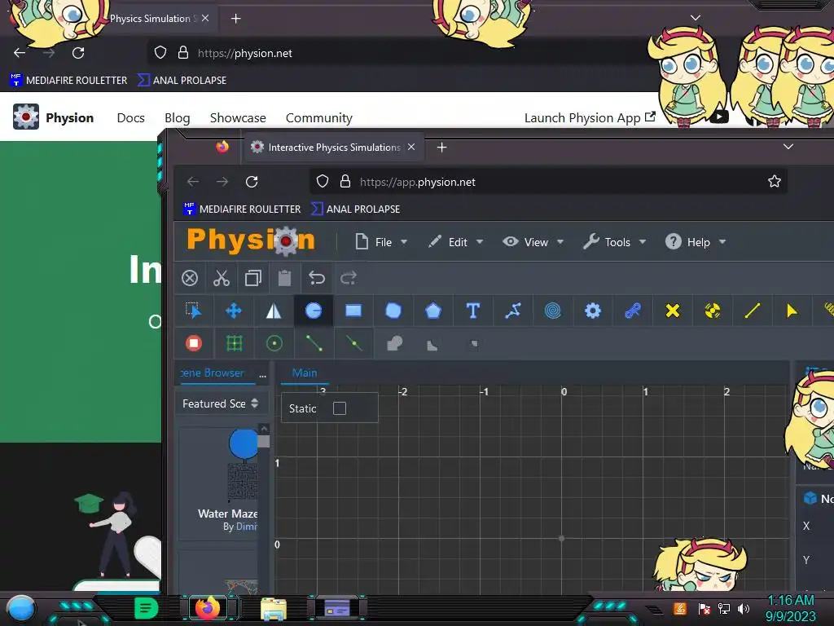The image size is (834, 626).
Task: Click the grey shape intersect icon
Action: (x=474, y=344)
